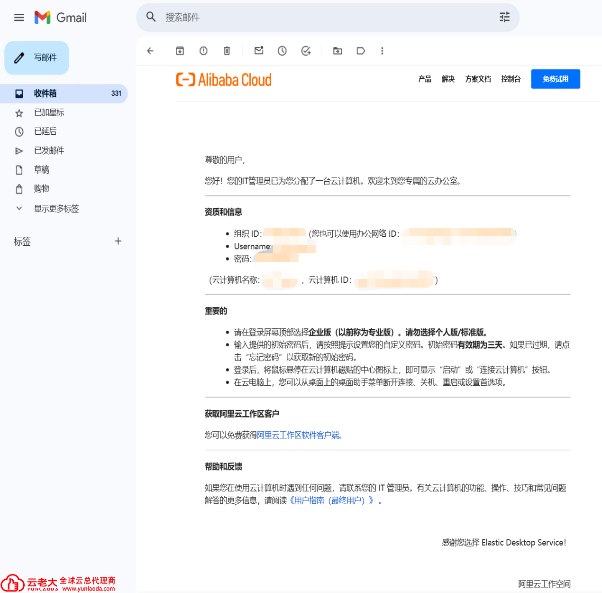
Task: Add email to Tasks
Action: point(306,51)
